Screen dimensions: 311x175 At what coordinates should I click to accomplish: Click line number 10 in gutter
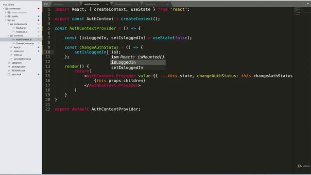click(48, 52)
